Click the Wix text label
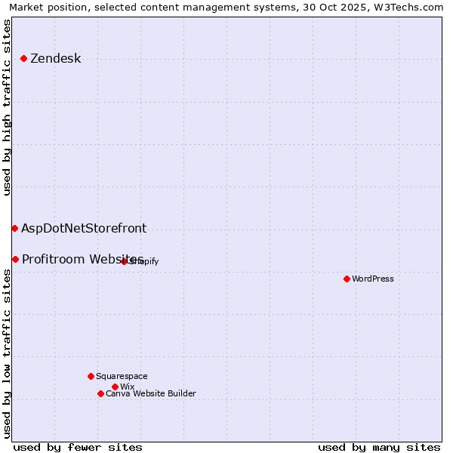Image resolution: width=453 pixels, height=453 pixels. coord(127,387)
